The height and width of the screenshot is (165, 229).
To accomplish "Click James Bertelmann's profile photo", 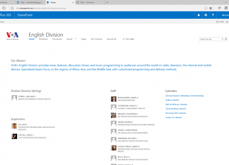I will tap(114, 99).
